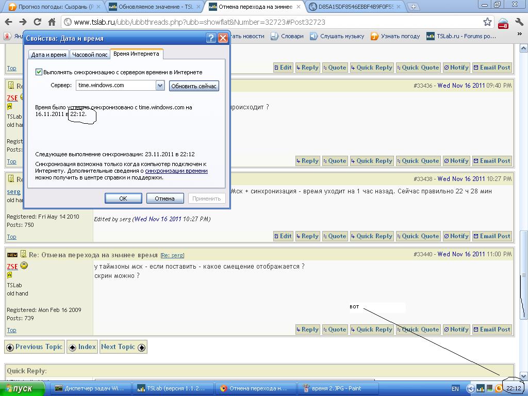Reload the page with refresh icon
The image size is (528, 396).
pos(37,22)
